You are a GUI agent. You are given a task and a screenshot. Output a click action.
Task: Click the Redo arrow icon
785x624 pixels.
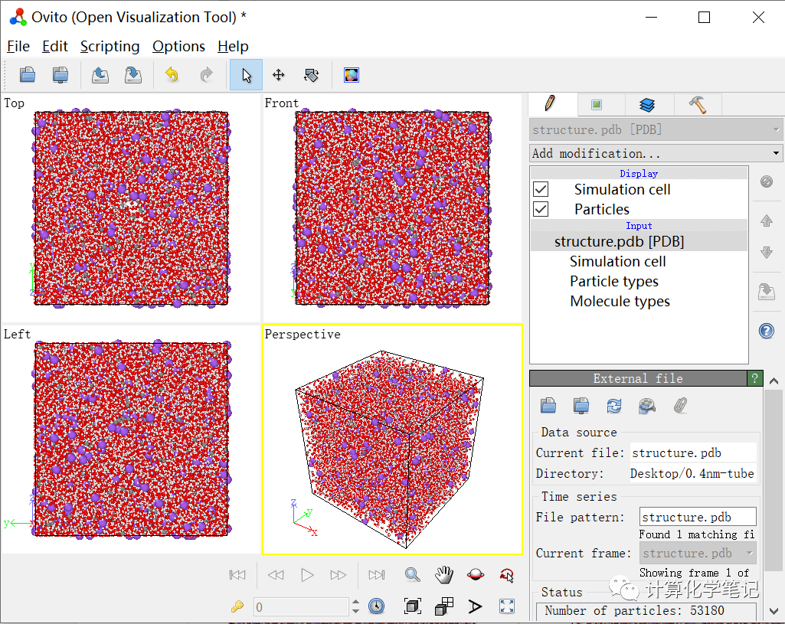tap(206, 75)
